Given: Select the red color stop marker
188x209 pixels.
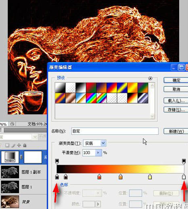Looking at the screenshot, I should pyautogui.click(x=99, y=177).
